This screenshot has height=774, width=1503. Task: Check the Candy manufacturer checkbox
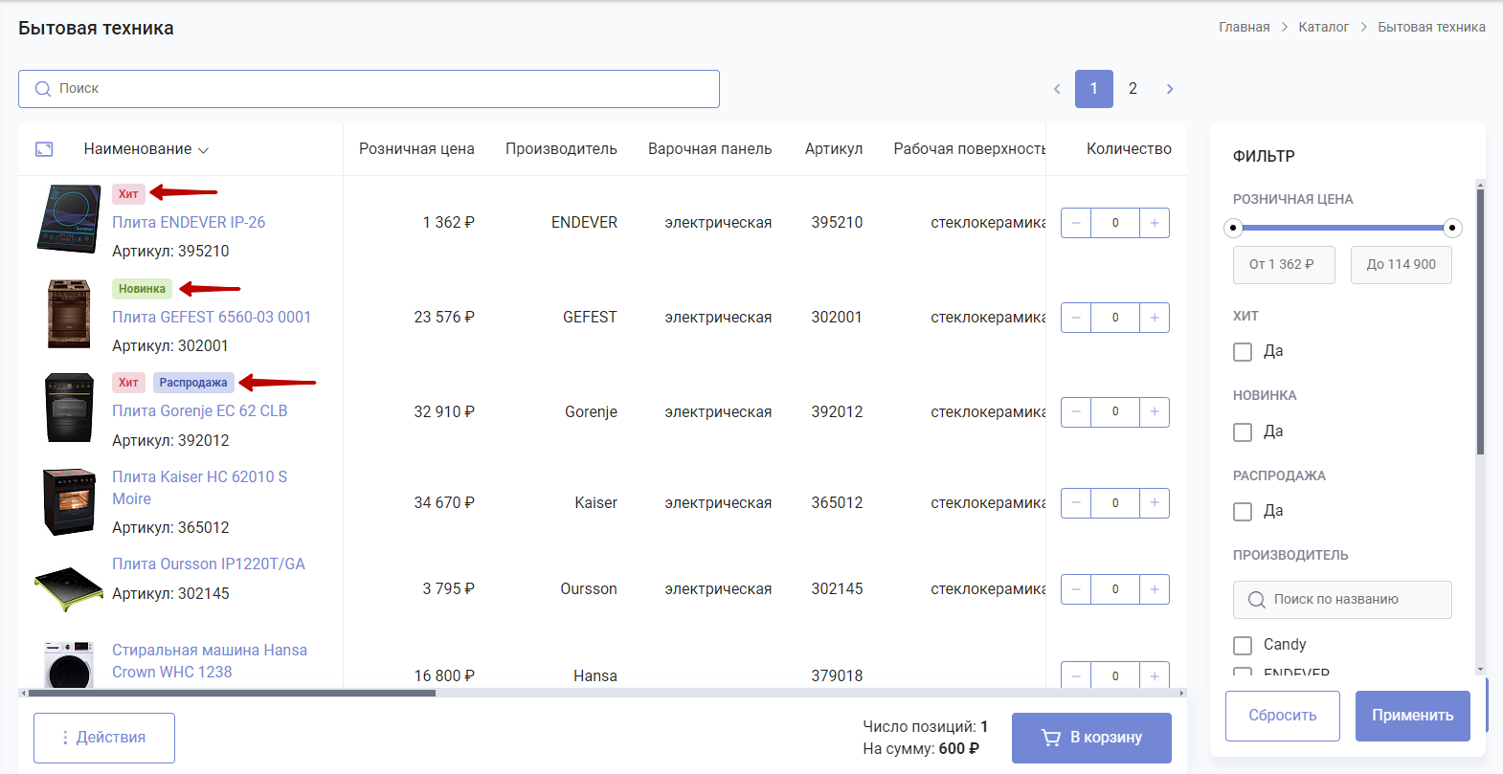coord(1243,646)
